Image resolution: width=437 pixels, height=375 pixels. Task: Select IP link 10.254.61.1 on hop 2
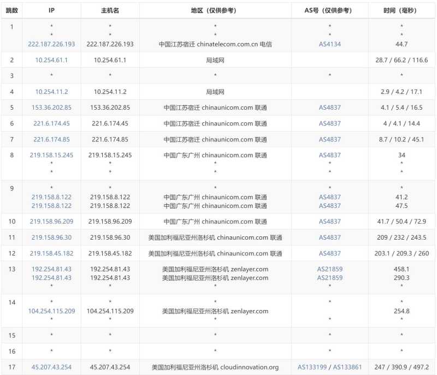click(x=51, y=59)
